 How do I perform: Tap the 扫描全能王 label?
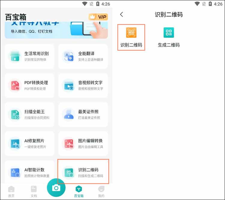[x=34, y=112]
